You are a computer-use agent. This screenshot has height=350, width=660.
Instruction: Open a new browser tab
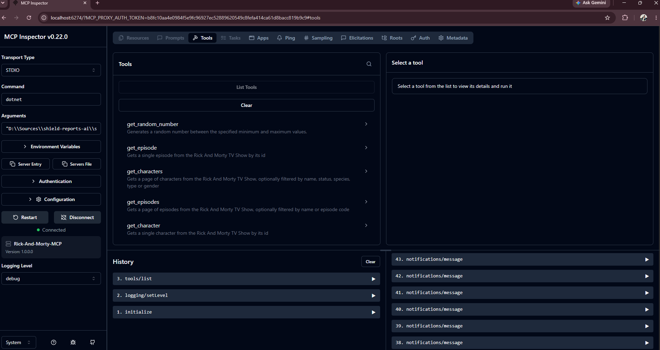coord(97,3)
